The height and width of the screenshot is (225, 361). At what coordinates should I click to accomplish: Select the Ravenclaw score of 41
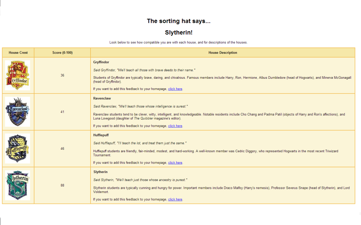pos(62,112)
